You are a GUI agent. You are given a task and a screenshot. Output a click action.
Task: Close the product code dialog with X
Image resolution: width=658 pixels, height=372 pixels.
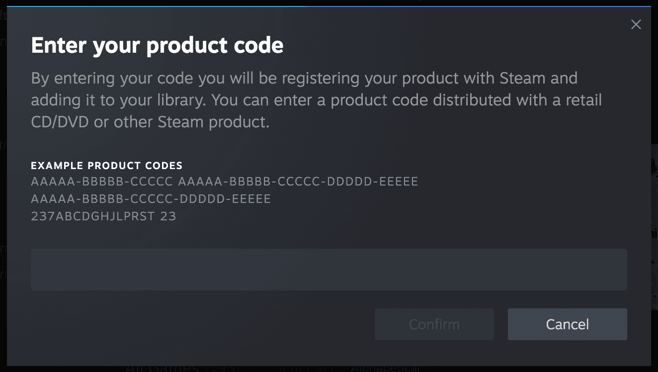[636, 25]
